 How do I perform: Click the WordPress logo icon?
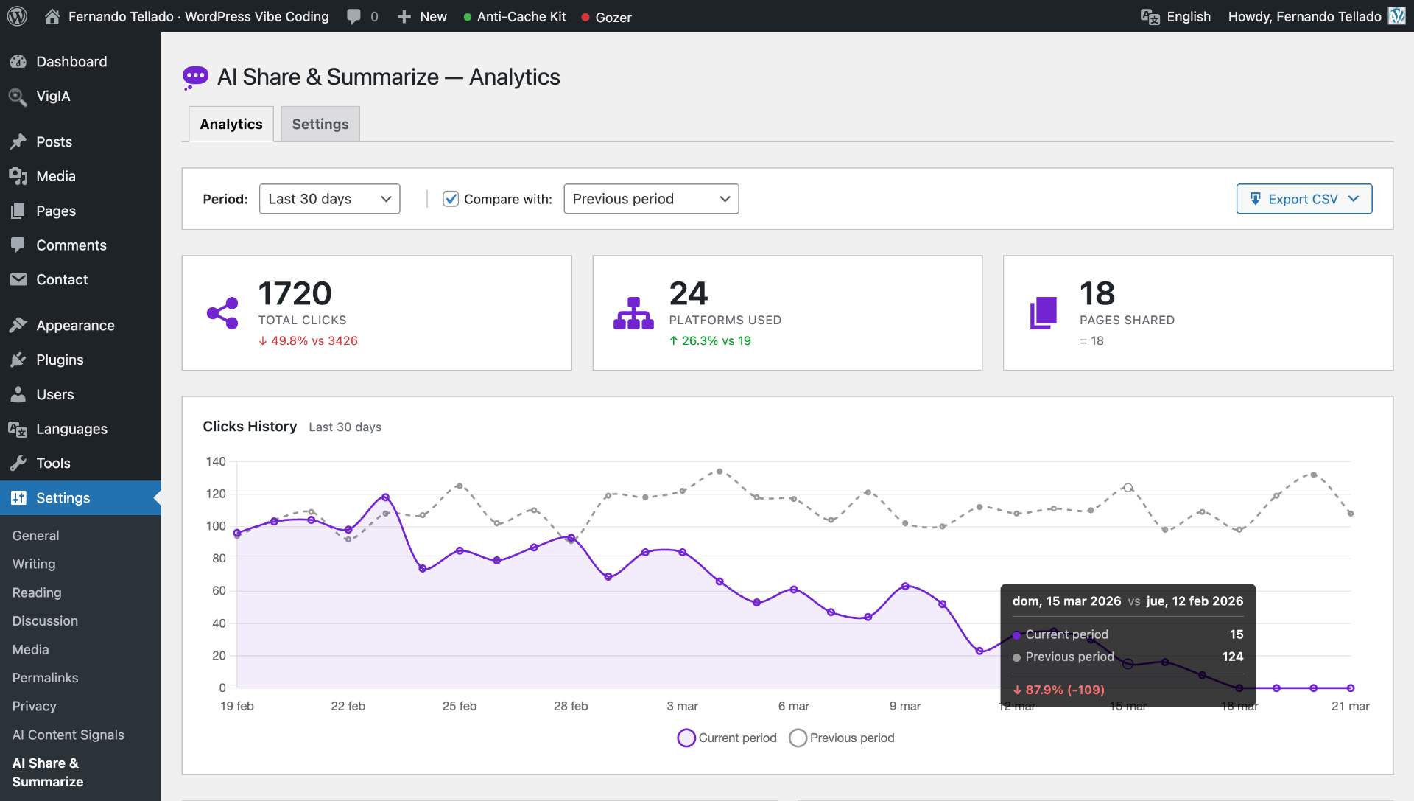tap(17, 16)
